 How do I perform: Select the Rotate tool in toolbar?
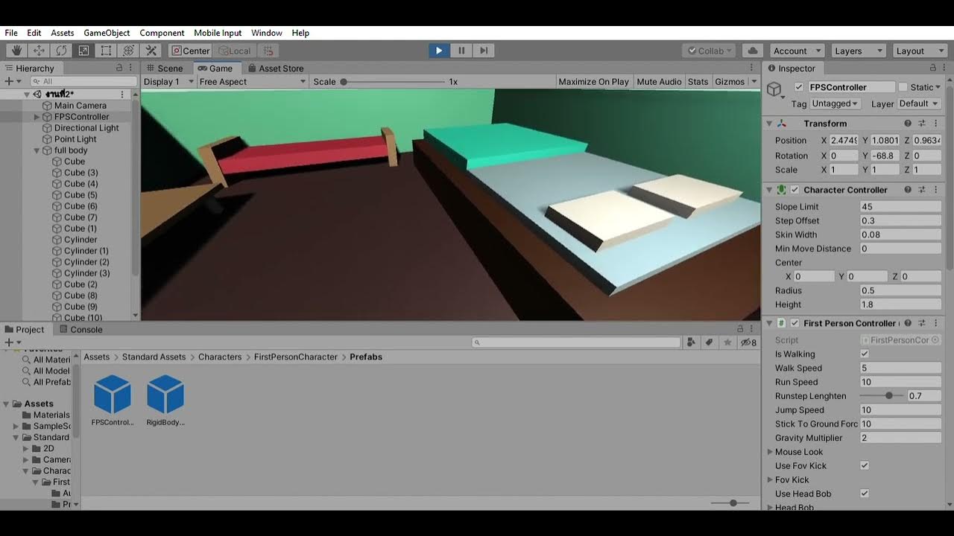[x=61, y=51]
